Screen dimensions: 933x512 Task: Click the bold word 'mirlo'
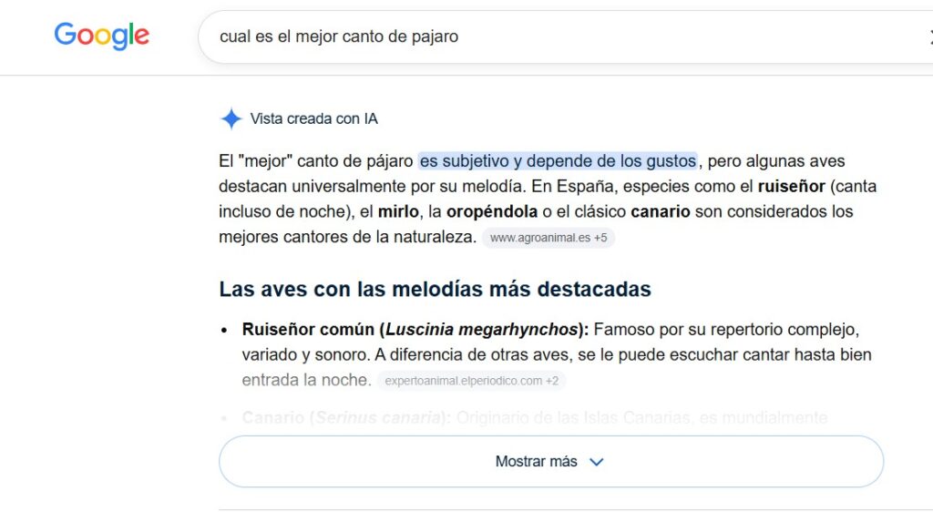coord(398,211)
